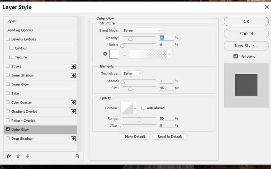This screenshot has width=271, height=169.
Task: Select Blending Options in the styles list
Action: pos(20,30)
